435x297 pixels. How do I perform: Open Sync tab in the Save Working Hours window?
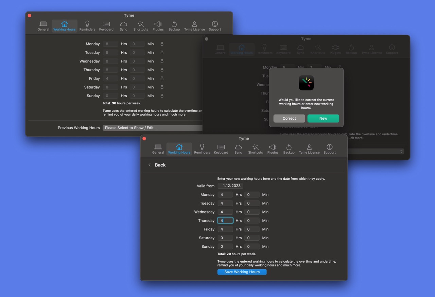click(238, 149)
